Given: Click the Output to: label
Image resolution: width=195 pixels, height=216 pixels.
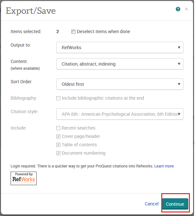Looking at the screenshot, I should click(x=21, y=45).
